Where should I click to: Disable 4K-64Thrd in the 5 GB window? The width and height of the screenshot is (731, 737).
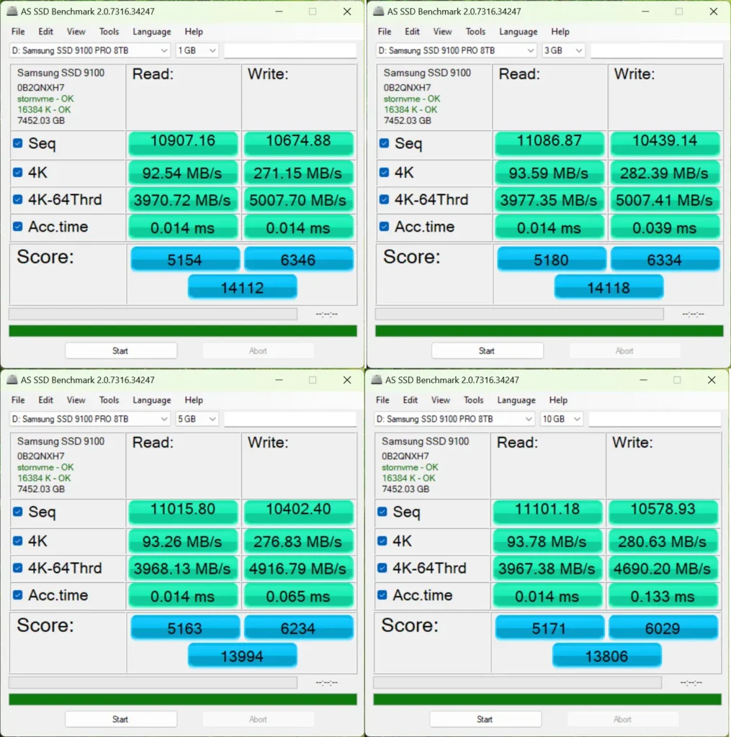18,569
